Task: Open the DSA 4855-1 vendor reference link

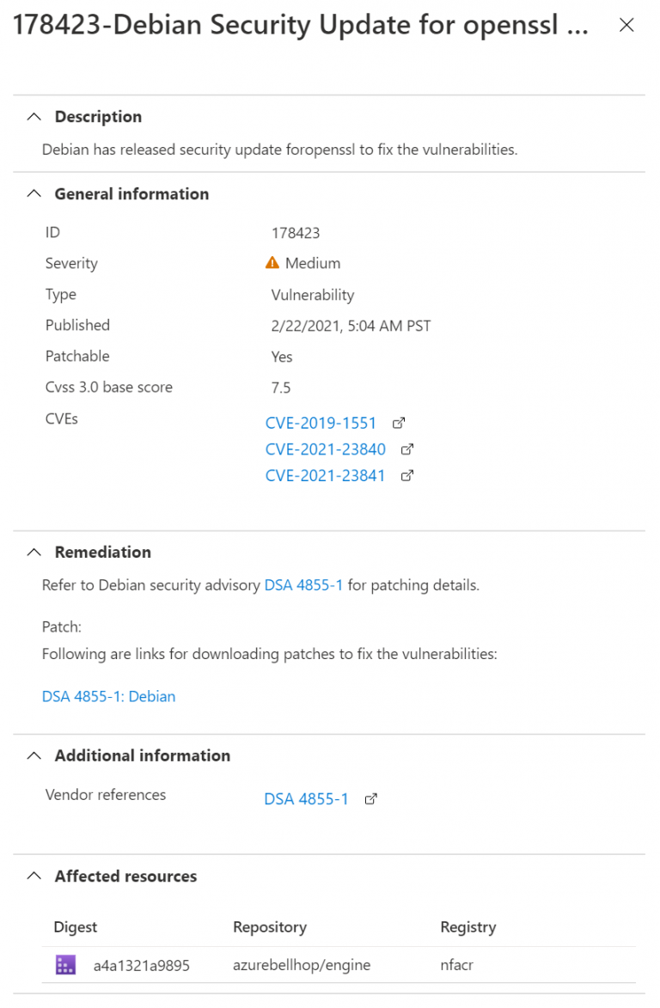Action: (x=307, y=798)
